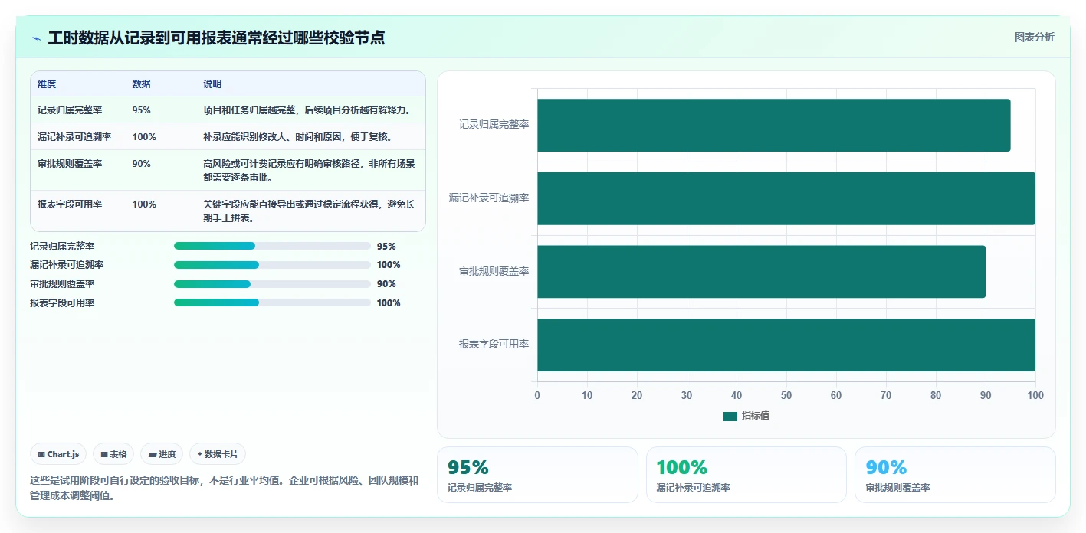This screenshot has width=1086, height=533.
Task: Click the 说明 column header
Action: click(212, 84)
